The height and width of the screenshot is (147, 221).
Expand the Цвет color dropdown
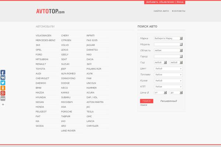(168, 69)
